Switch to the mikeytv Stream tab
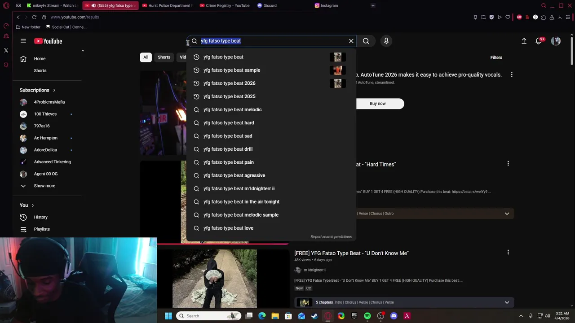 [52, 5]
